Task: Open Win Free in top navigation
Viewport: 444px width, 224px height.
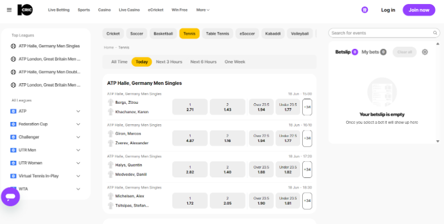Action: pos(179,10)
